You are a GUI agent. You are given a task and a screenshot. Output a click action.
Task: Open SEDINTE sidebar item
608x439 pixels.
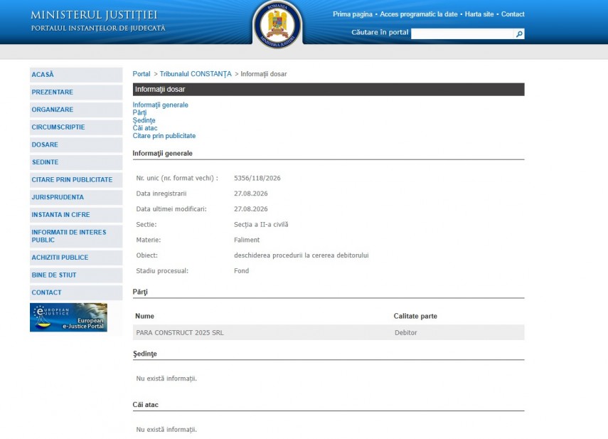(76, 162)
